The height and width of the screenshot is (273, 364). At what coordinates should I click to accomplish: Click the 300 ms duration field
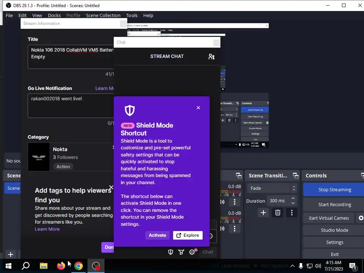[x=278, y=201]
